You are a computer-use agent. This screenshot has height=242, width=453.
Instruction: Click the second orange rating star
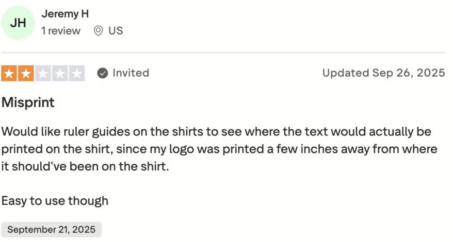click(x=25, y=74)
